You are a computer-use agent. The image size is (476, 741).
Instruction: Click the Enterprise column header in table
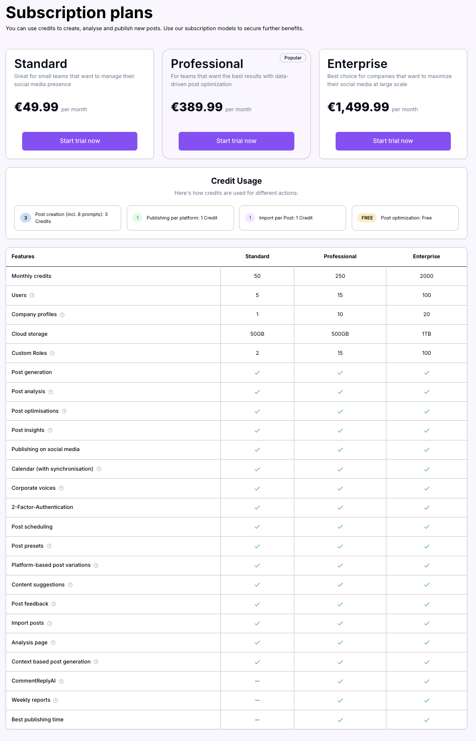(426, 257)
